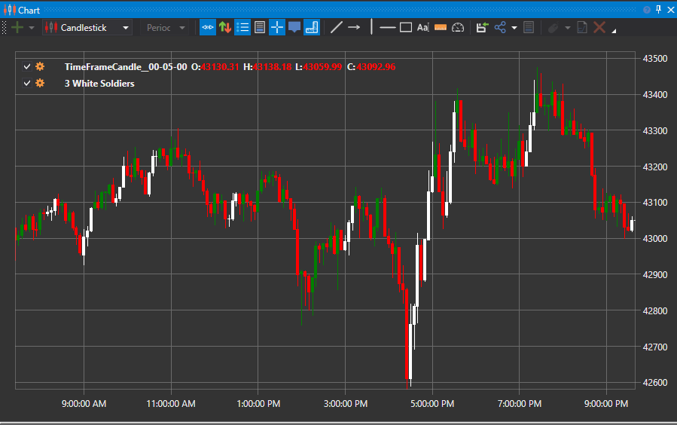Click the share icon in toolbar
Screen dimensions: 677x425
[500, 28]
